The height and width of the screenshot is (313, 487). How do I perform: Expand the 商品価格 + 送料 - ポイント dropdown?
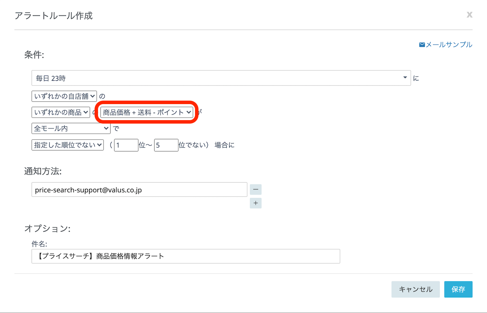tap(147, 112)
